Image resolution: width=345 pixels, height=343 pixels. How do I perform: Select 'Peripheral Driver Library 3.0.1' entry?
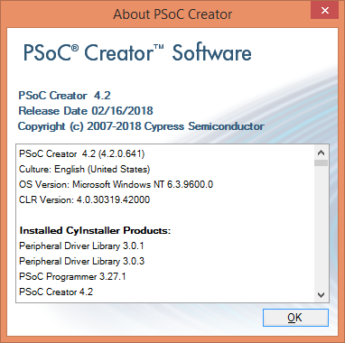click(x=81, y=246)
